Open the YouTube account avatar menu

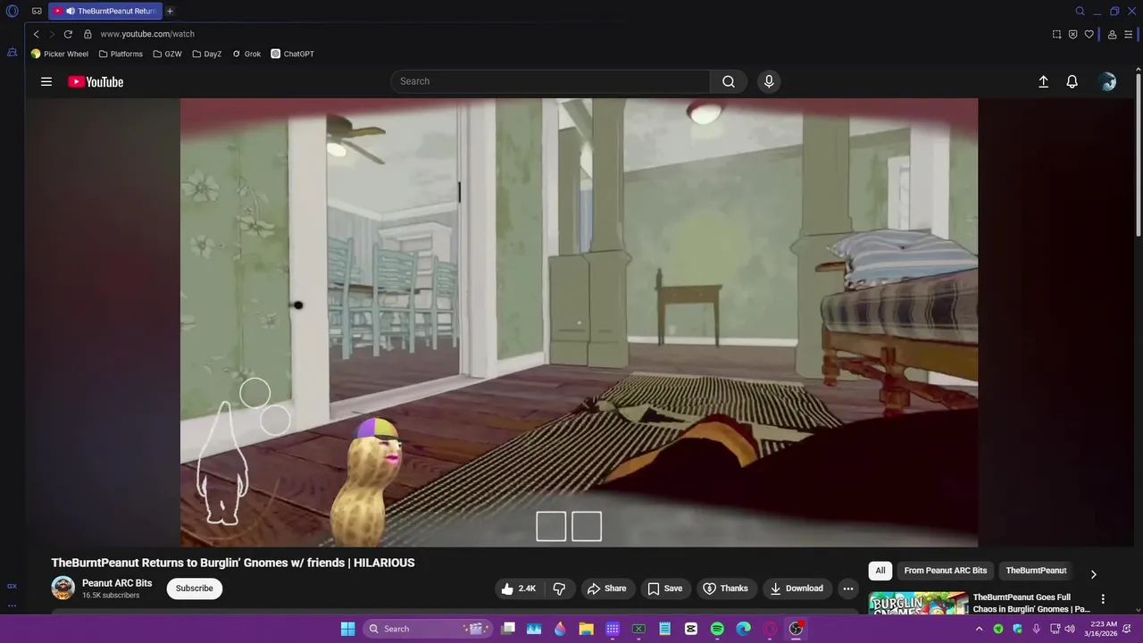1108,81
